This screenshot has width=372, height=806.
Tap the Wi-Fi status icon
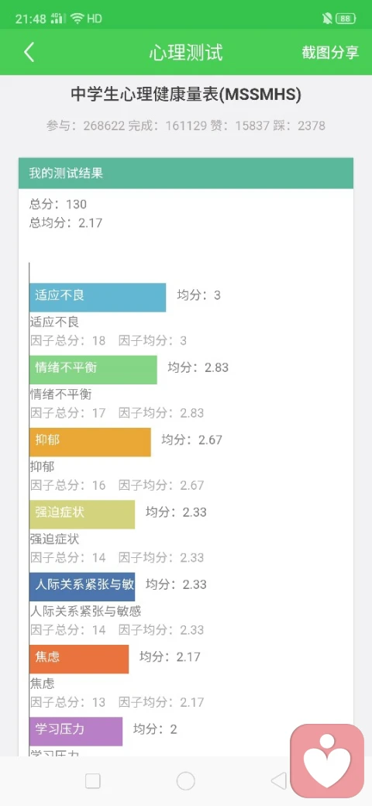tap(77, 19)
